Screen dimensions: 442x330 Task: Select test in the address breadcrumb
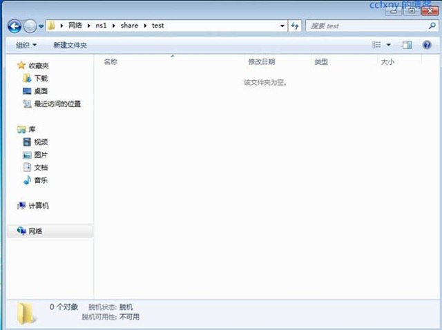pyautogui.click(x=158, y=26)
